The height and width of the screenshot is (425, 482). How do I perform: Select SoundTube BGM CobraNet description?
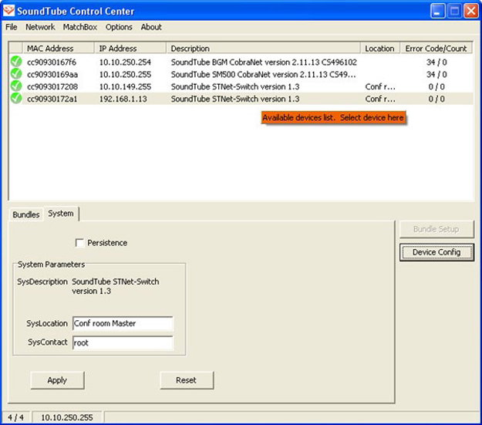pyautogui.click(x=264, y=62)
